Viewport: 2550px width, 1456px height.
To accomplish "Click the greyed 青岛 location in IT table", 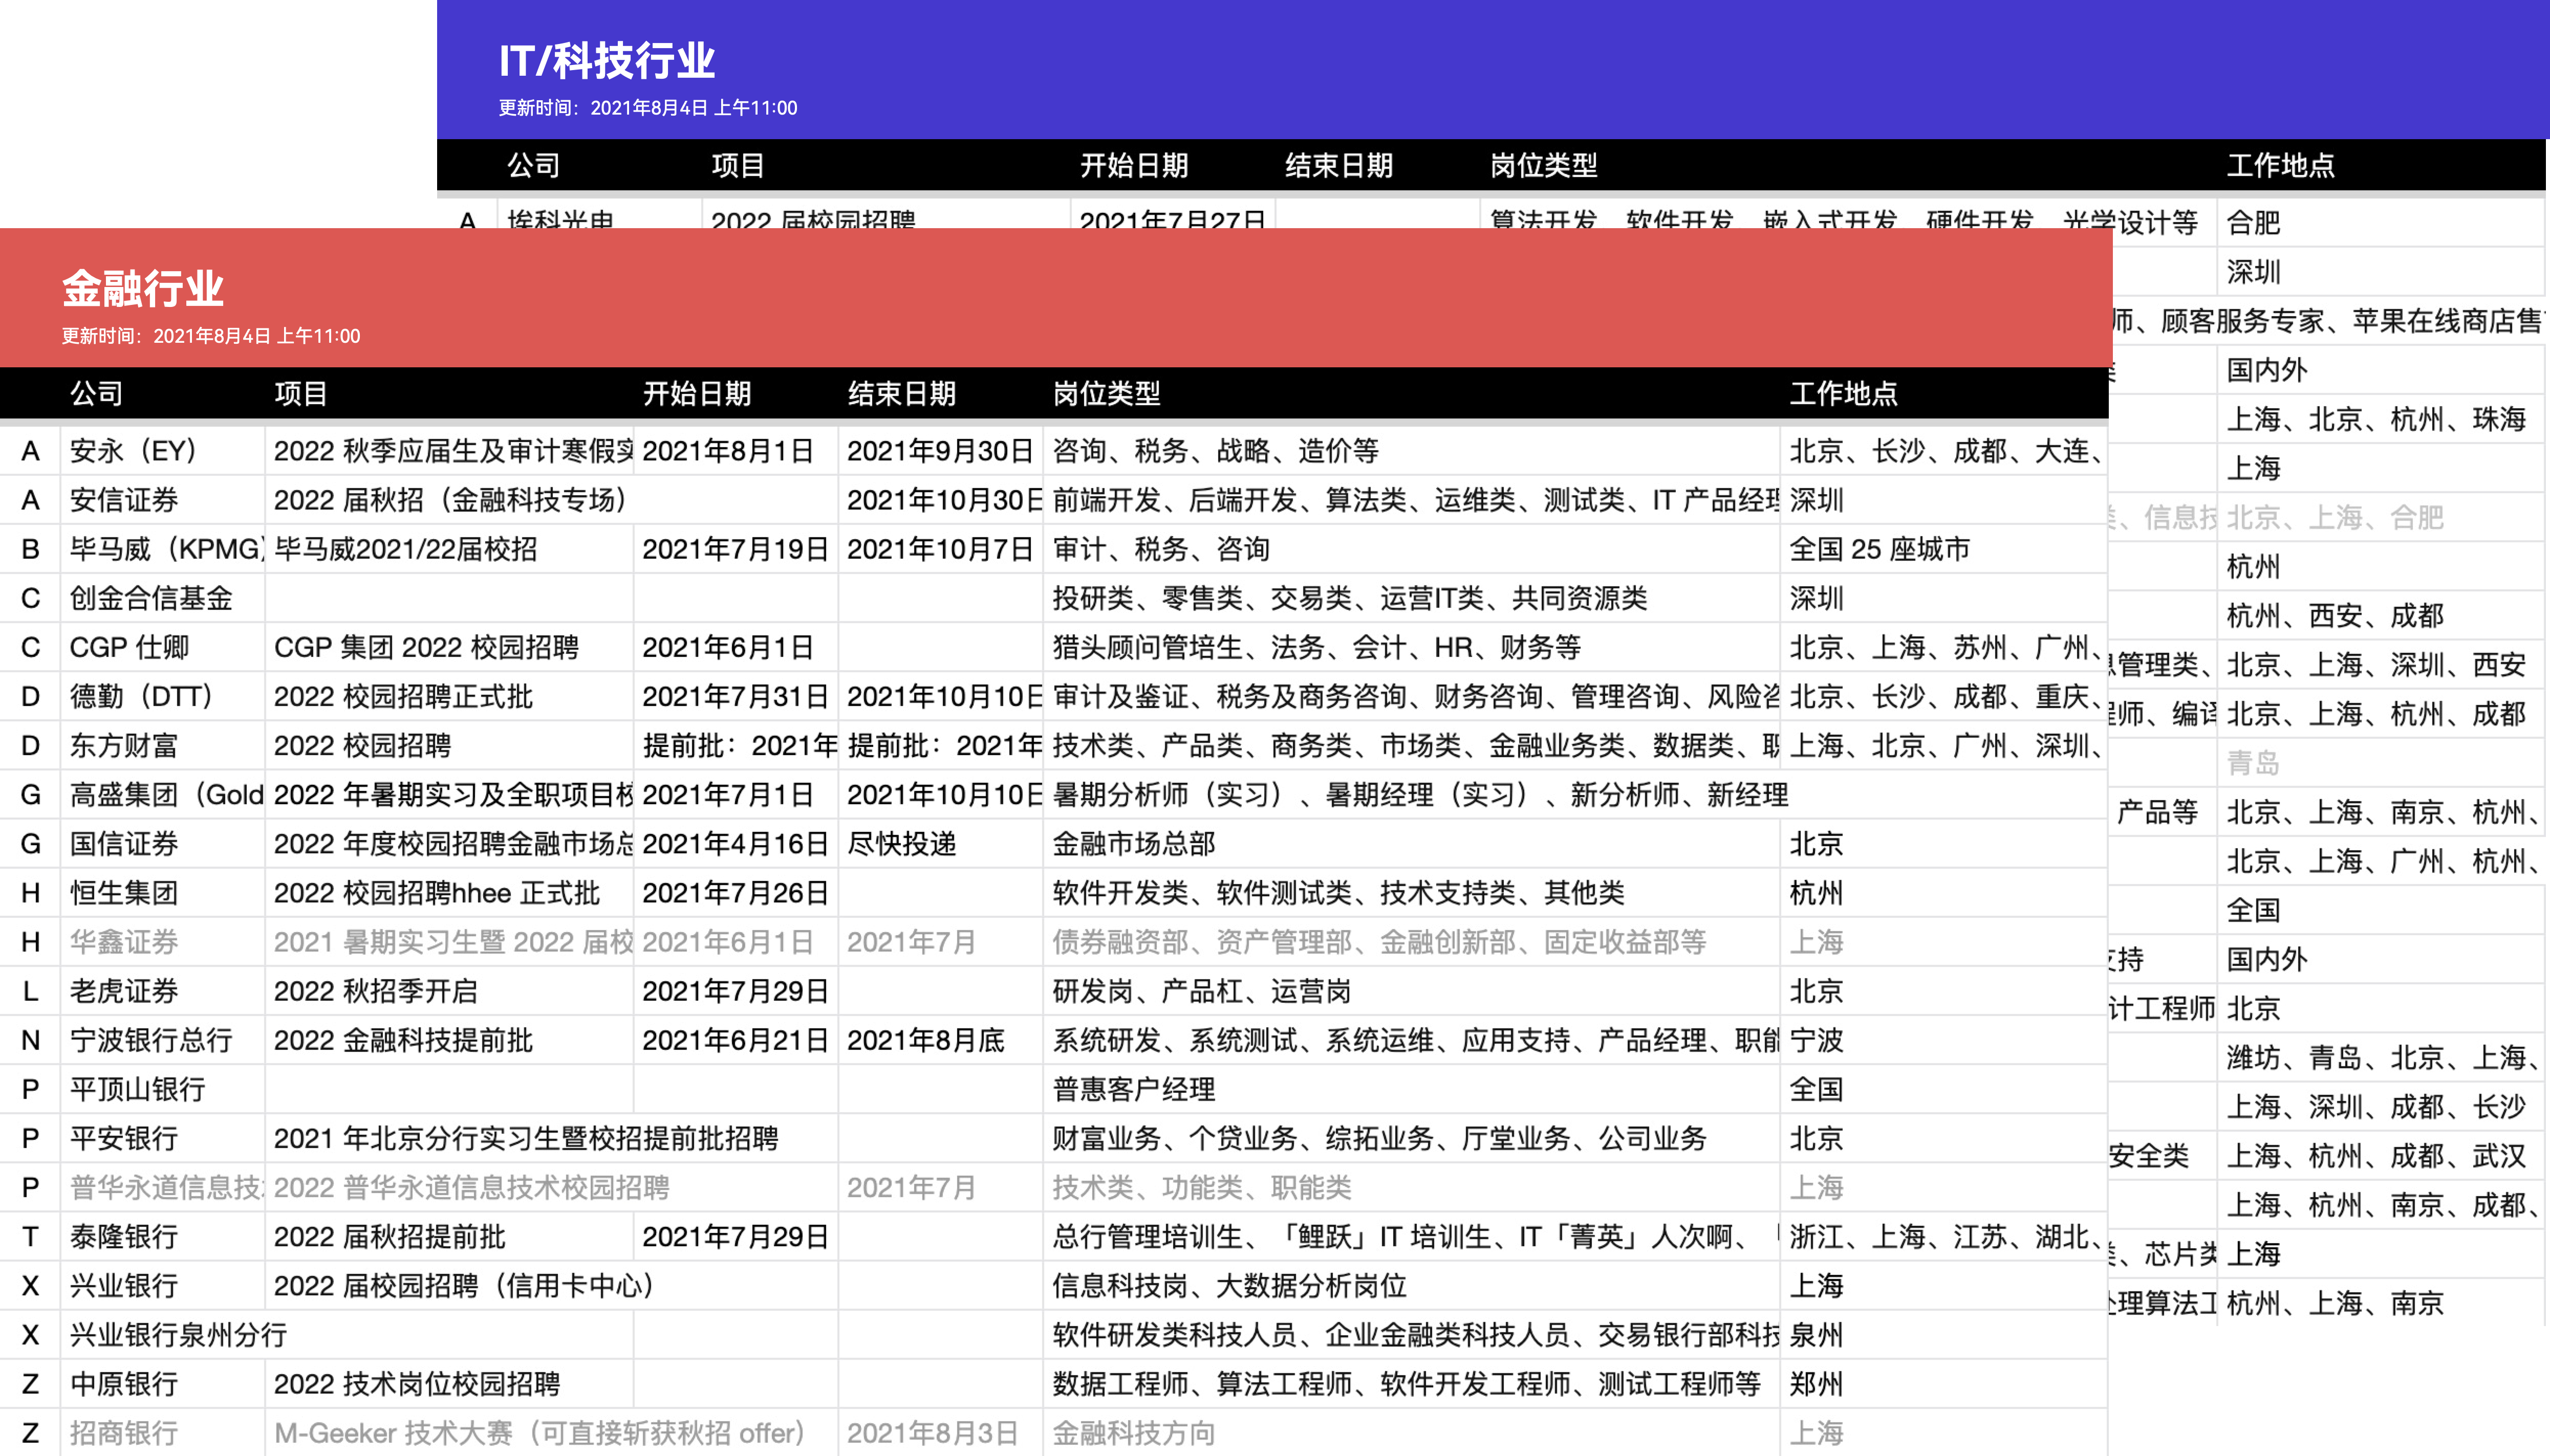I will 2381,763.
